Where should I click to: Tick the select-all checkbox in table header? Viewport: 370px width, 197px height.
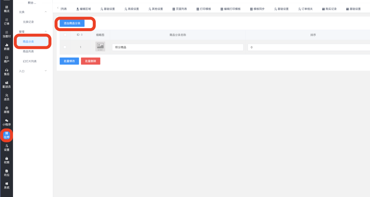[x=65, y=35]
